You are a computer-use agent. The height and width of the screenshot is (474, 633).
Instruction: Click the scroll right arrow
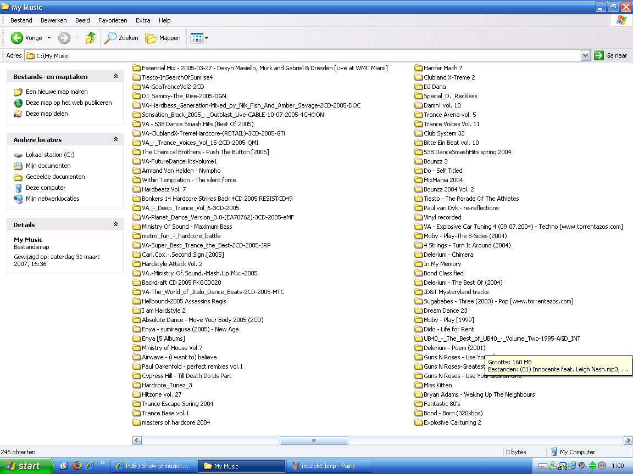coord(628,441)
